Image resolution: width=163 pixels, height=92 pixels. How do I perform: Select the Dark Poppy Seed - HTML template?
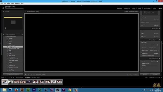coord(14,49)
